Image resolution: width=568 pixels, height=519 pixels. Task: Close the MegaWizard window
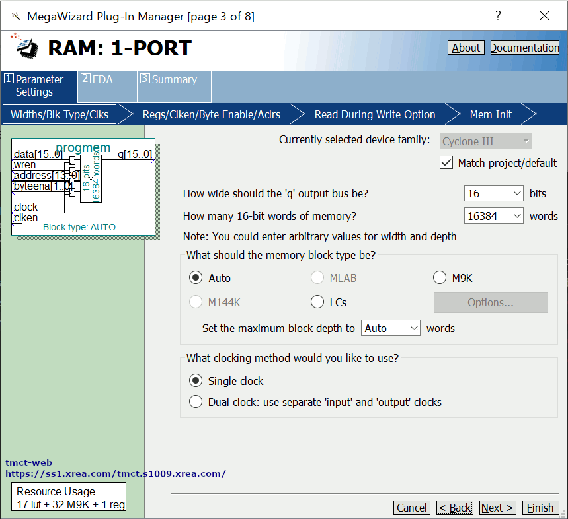pyautogui.click(x=544, y=16)
